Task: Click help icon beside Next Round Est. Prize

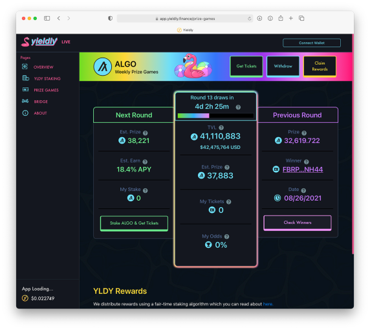Action: (146, 133)
